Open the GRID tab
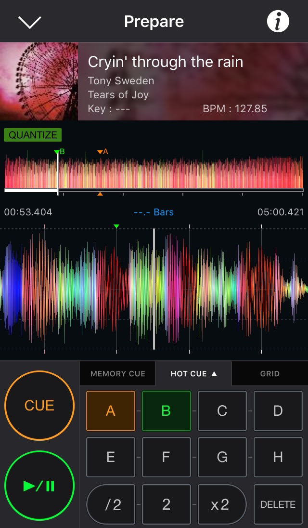This screenshot has height=528, width=308. (x=269, y=374)
